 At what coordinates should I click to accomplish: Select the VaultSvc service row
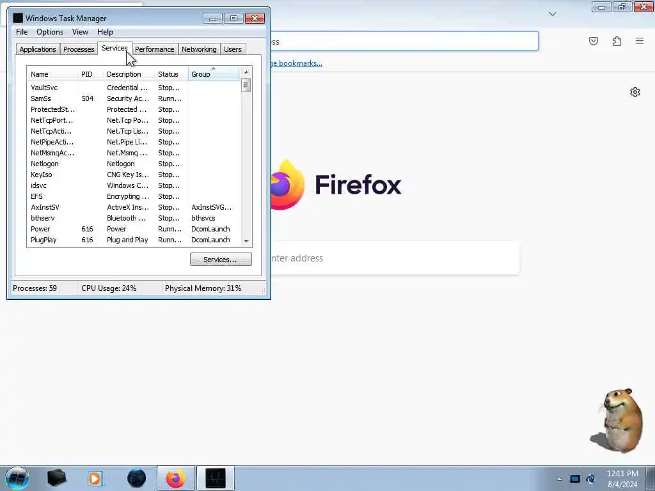click(134, 88)
